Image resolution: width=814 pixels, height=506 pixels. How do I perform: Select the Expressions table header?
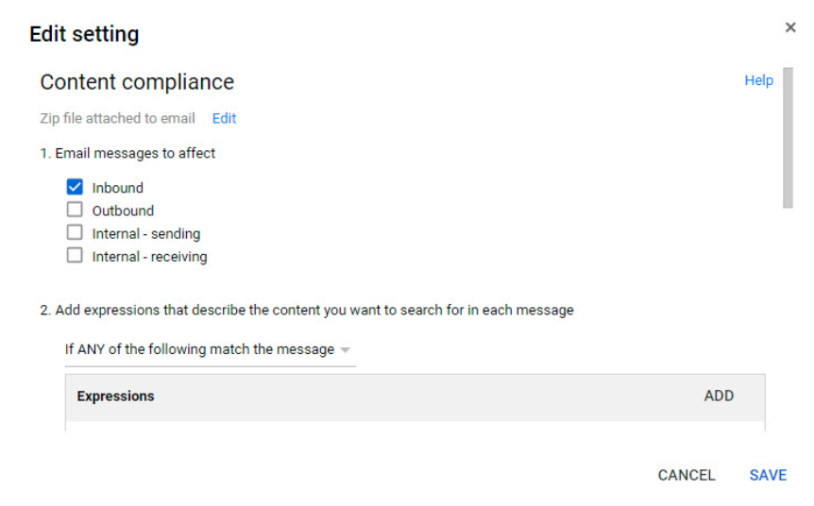pyautogui.click(x=115, y=396)
